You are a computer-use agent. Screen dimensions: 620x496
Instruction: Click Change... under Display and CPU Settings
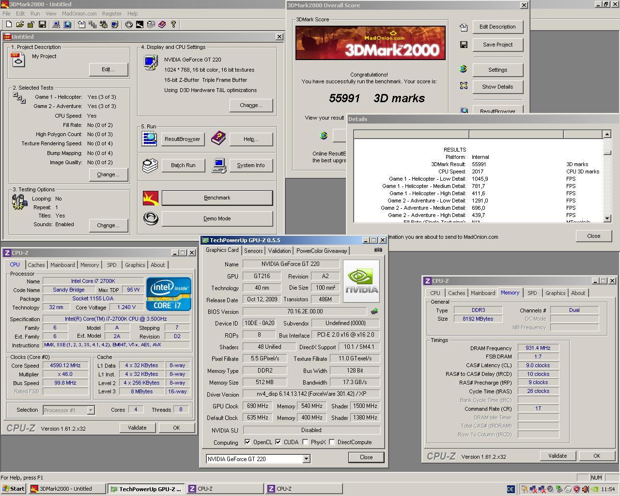[x=251, y=105]
